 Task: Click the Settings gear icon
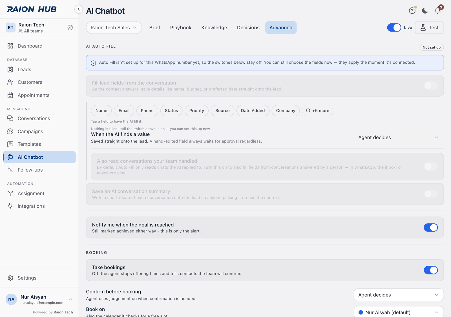click(x=10, y=278)
